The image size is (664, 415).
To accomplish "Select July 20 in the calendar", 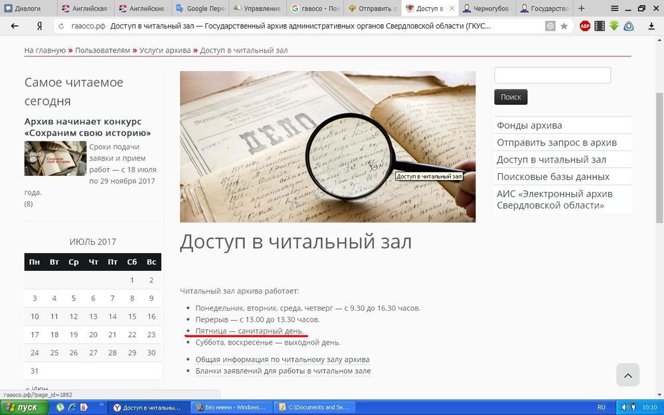I will point(93,335).
